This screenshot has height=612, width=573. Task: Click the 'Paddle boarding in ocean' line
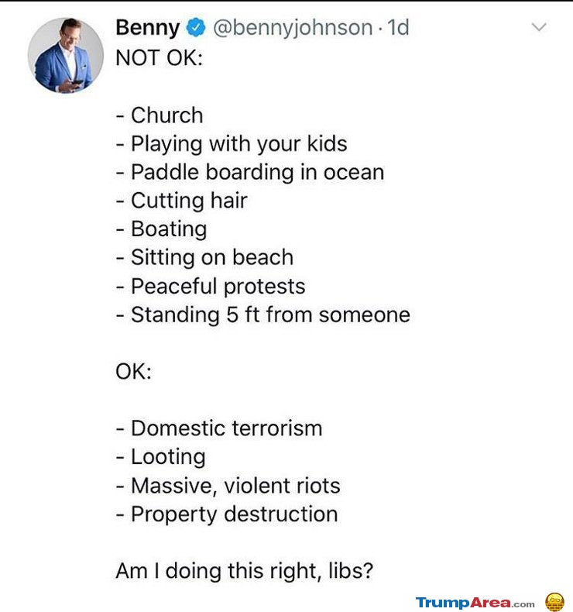[250, 173]
